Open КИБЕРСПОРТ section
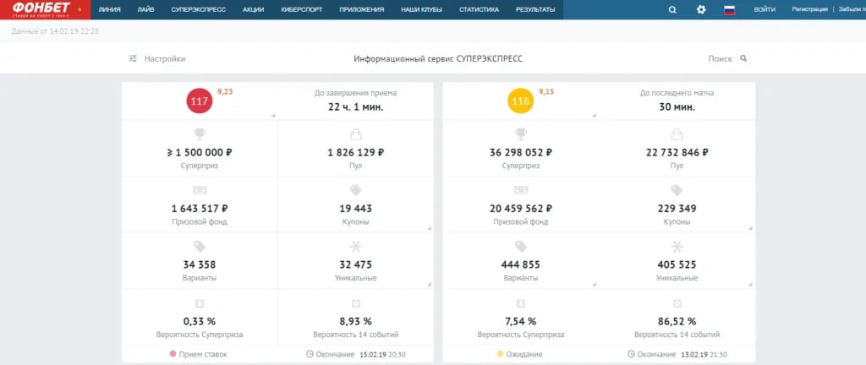Viewport: 866px width, 365px height. [302, 9]
